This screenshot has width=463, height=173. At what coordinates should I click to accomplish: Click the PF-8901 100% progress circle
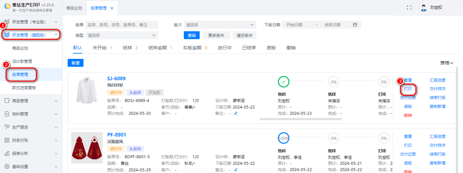click(x=284, y=138)
